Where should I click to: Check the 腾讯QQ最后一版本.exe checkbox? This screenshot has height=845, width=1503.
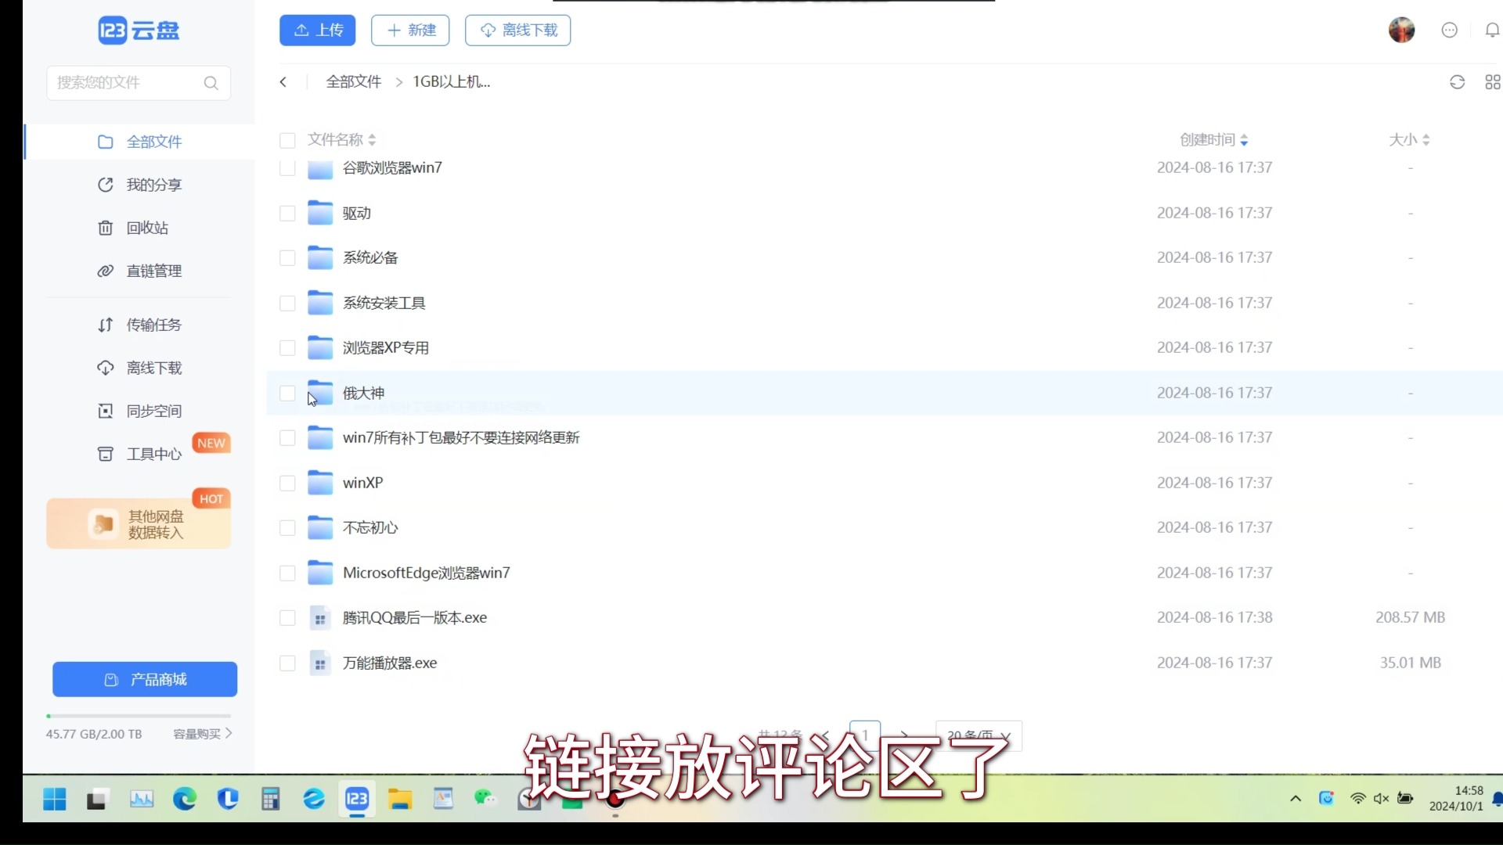(x=287, y=617)
